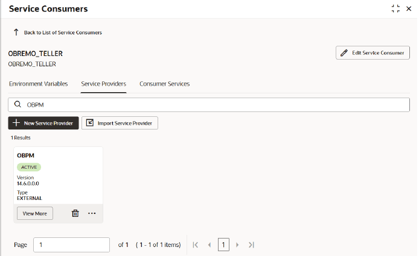419x256 pixels.
Task: Close the Service Consumers panel
Action: (x=409, y=9)
